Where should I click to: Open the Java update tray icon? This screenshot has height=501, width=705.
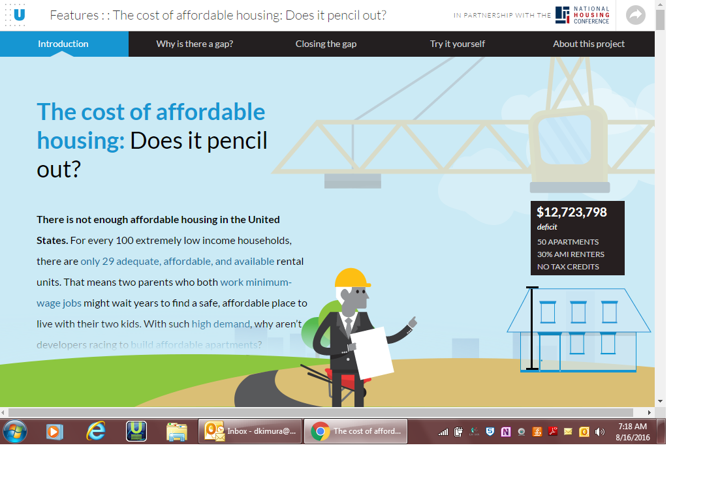pos(537,431)
